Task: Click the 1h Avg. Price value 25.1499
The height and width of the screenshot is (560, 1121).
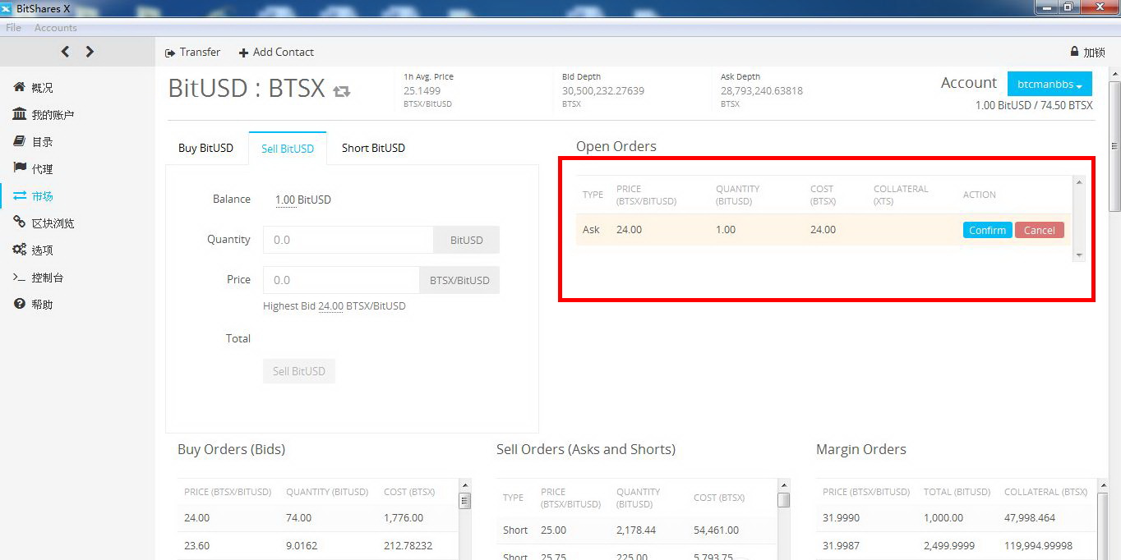Action: tap(422, 90)
